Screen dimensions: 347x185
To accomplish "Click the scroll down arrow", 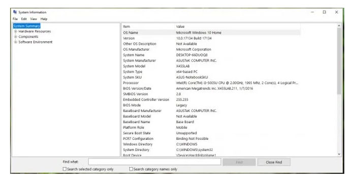I will coord(339,154).
